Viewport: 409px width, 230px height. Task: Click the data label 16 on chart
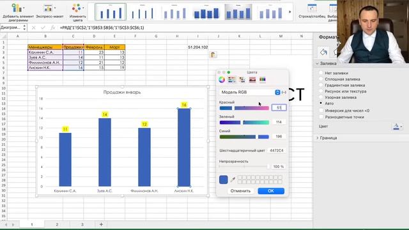click(184, 105)
